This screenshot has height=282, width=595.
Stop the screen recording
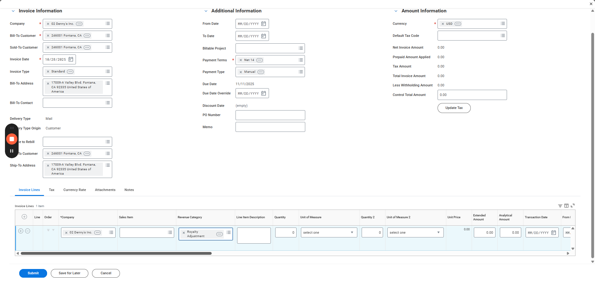[x=12, y=139]
